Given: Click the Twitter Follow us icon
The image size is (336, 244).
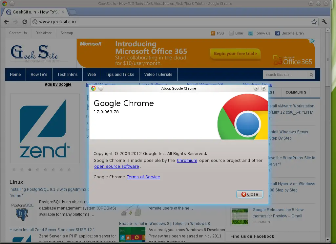Looking at the screenshot, I should [x=250, y=33].
